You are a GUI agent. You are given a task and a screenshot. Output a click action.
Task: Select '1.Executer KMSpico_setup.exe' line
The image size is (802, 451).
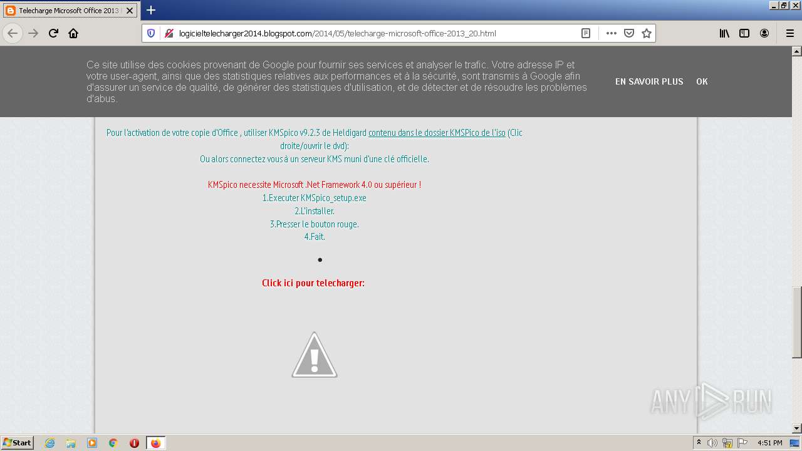315,198
